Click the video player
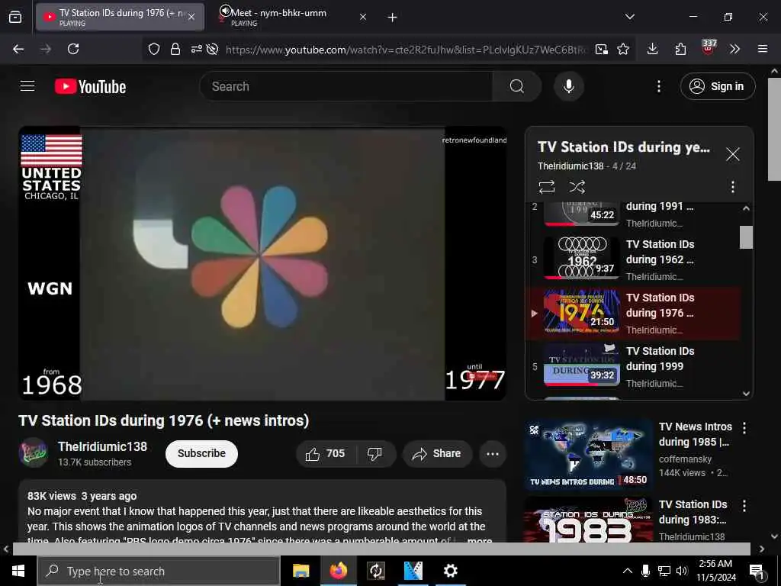 [262, 264]
